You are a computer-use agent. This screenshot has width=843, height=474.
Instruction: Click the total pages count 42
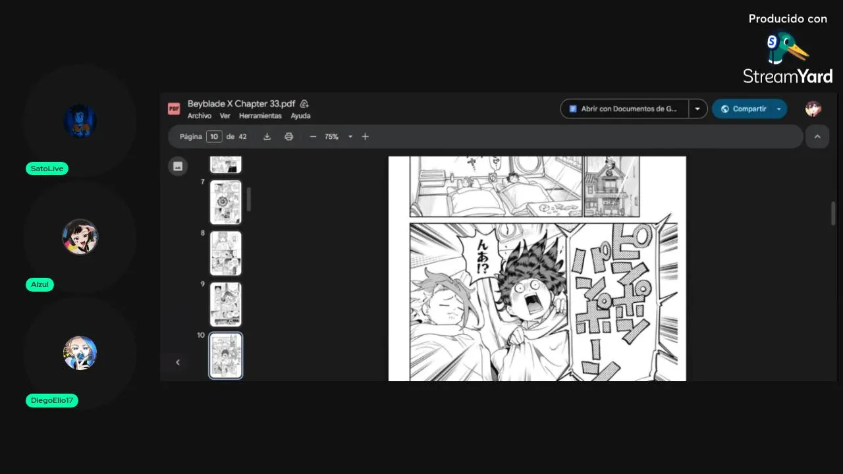pyautogui.click(x=242, y=136)
